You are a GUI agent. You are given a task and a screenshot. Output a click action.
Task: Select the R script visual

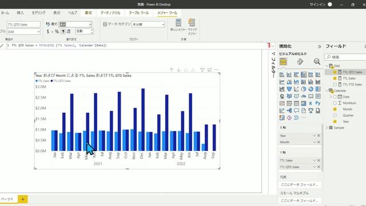pos(311,104)
